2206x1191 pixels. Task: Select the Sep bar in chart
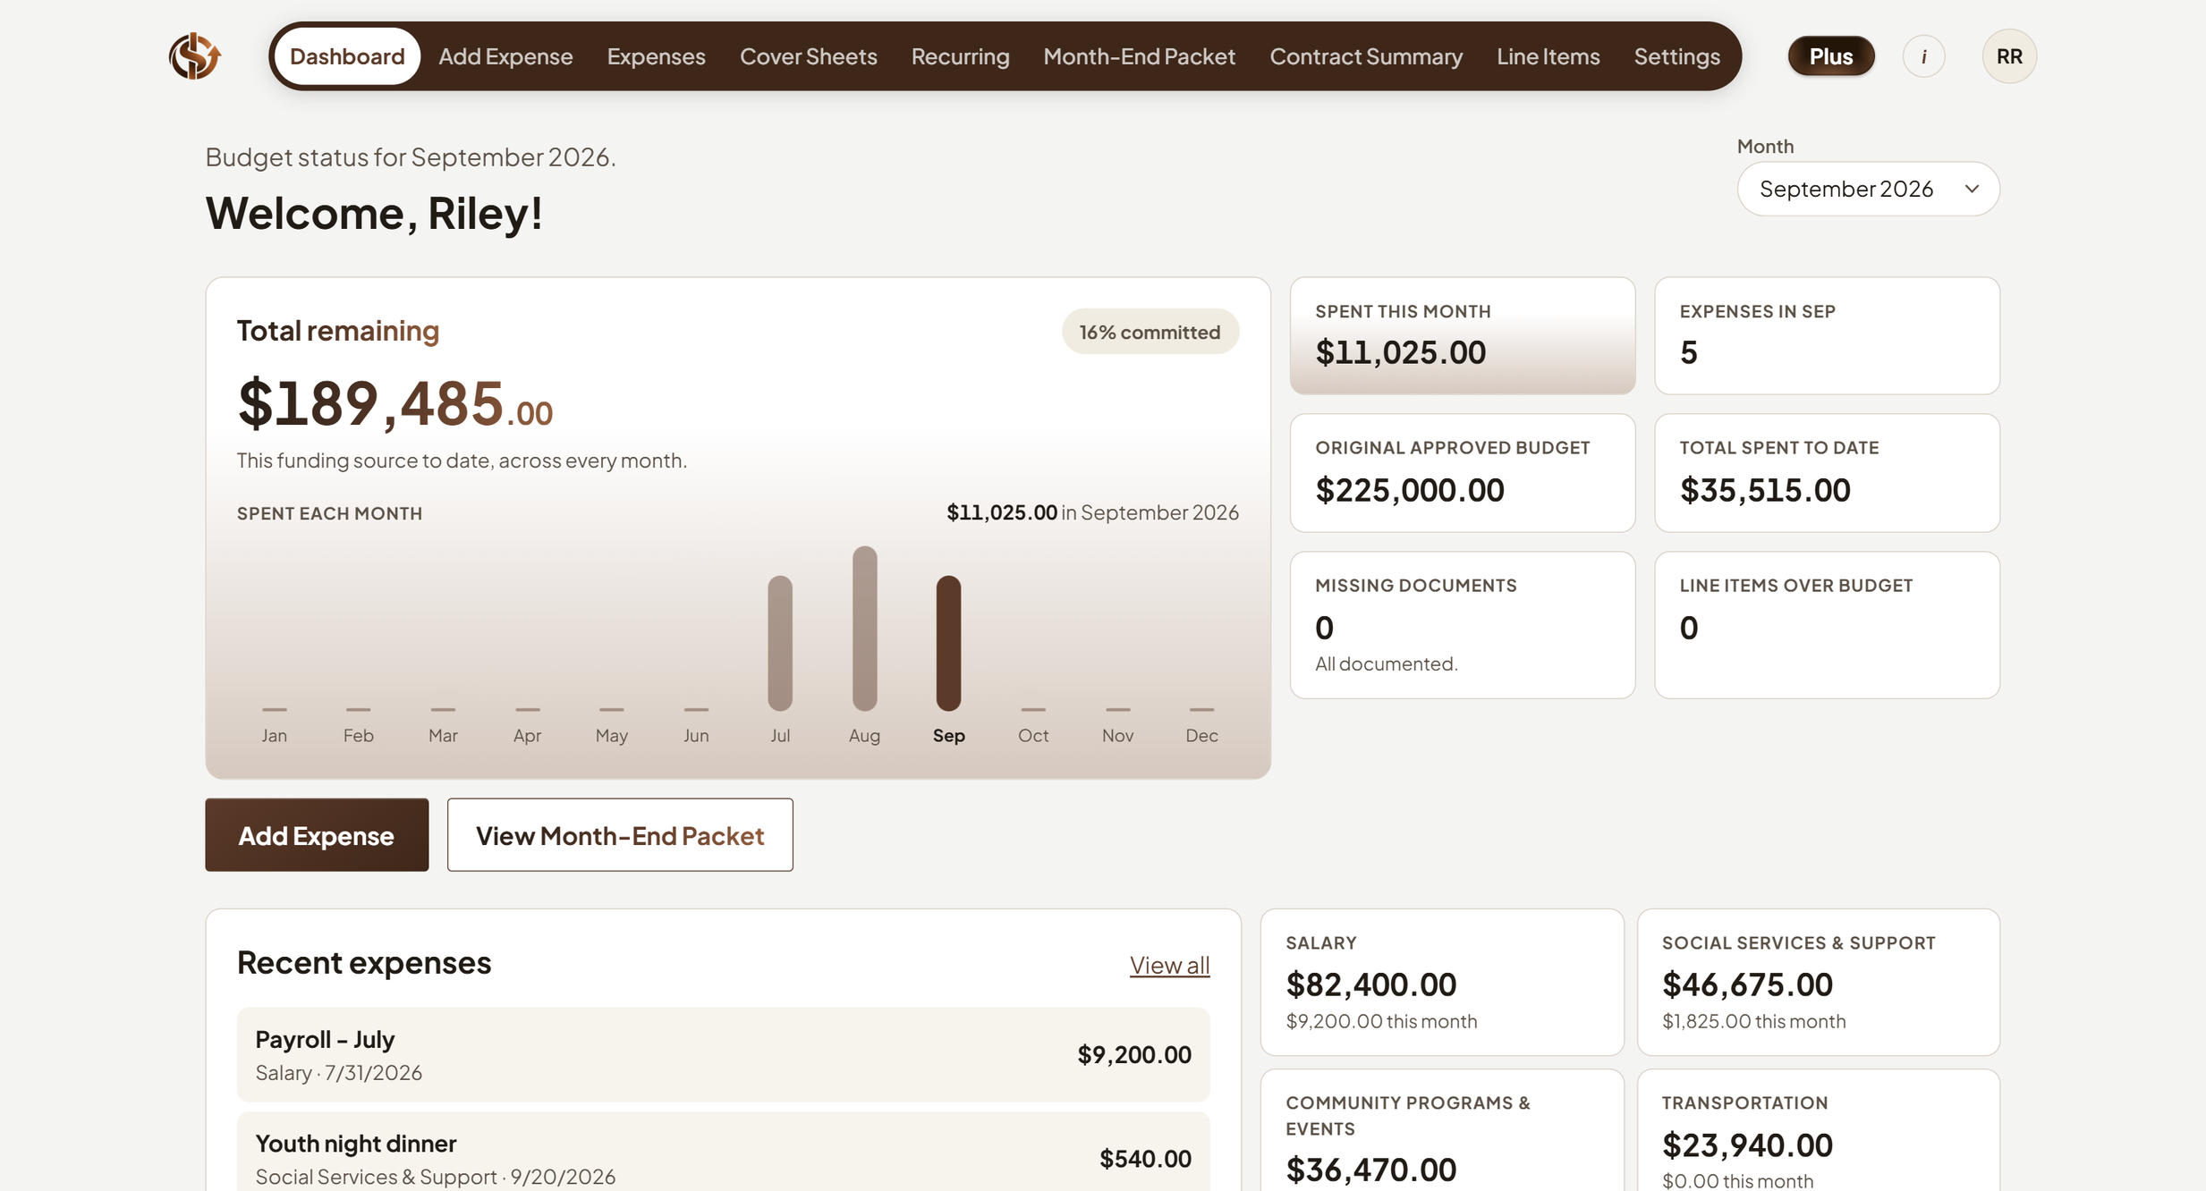coord(948,643)
